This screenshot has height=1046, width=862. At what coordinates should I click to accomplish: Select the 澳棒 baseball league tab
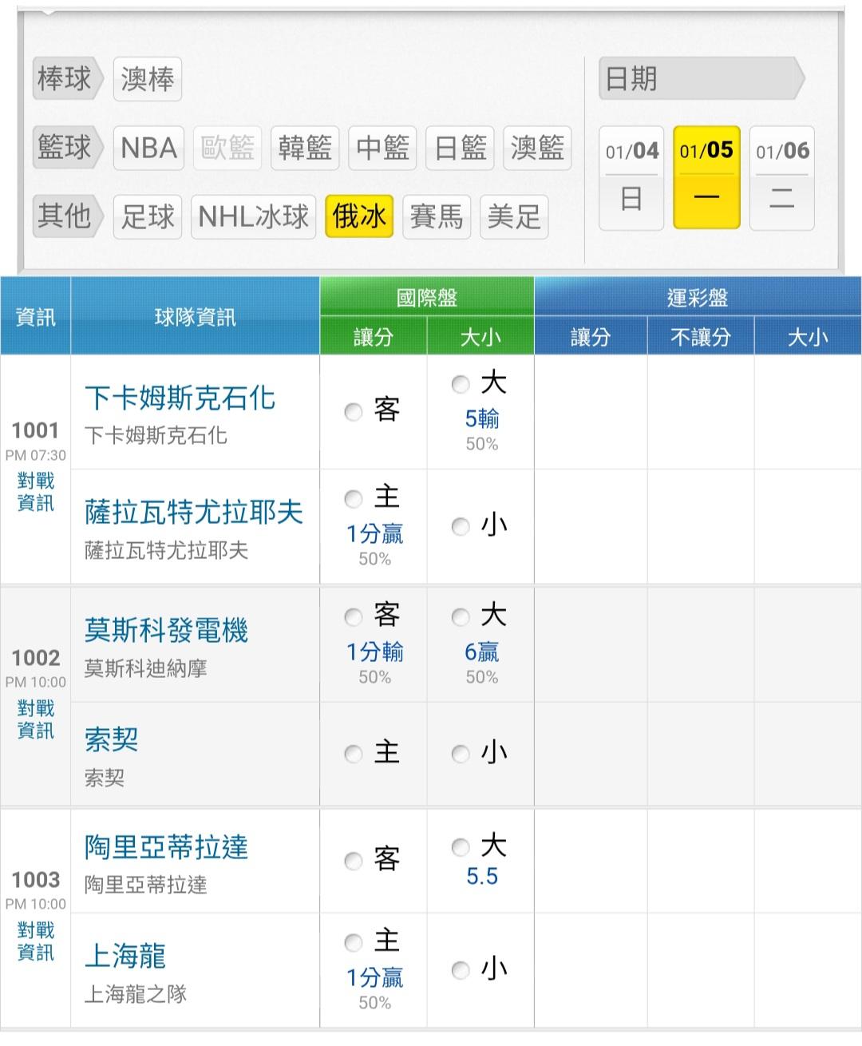coord(148,79)
